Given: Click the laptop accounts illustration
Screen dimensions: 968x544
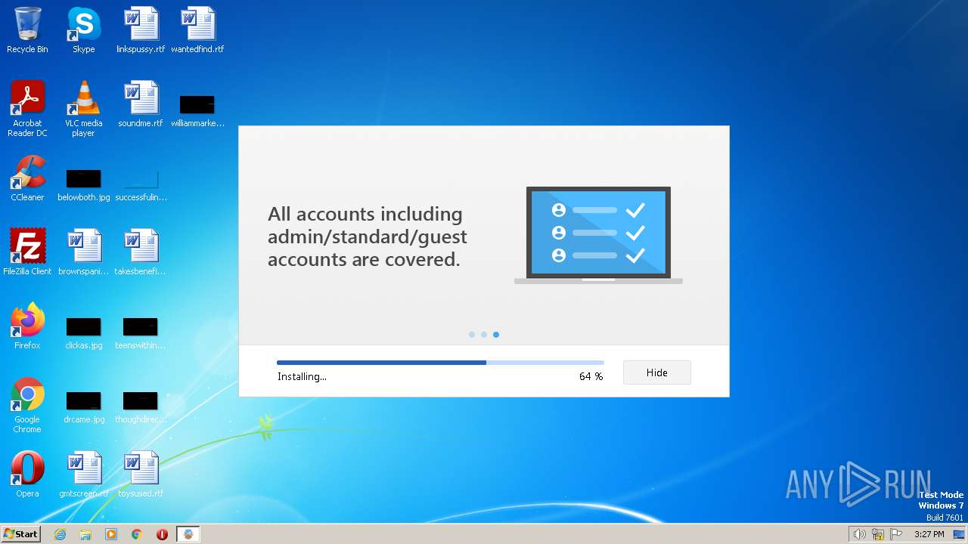Looking at the screenshot, I should coord(598,235).
